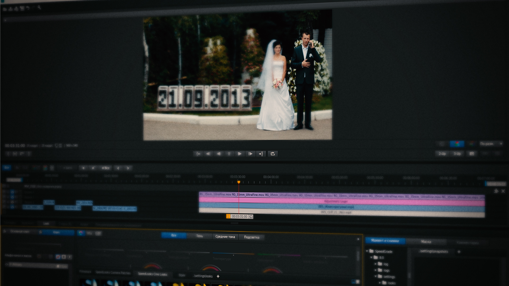Collapse the SpeedGrade folder tree
This screenshot has height=286, width=509.
click(x=367, y=251)
